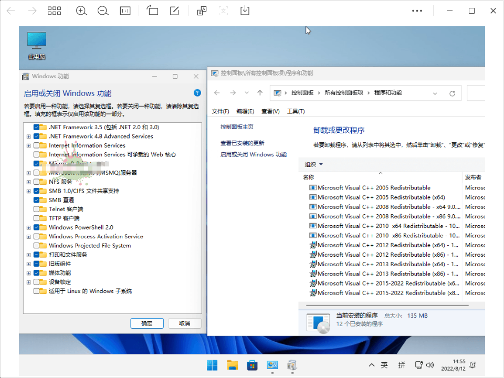Open the image edit tool
The height and width of the screenshot is (378, 504).
click(174, 11)
